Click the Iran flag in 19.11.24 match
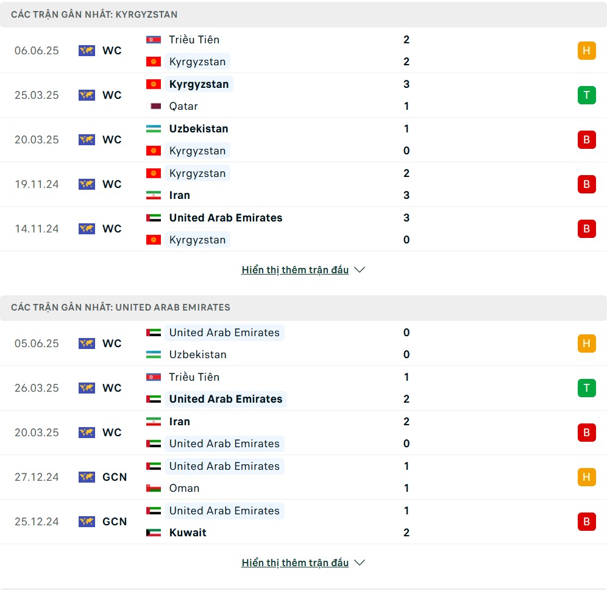Screen dimensions: 607x590 coord(154,195)
